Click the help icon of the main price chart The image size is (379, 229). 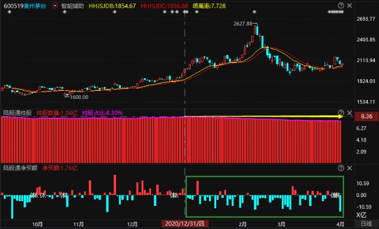[x=341, y=5]
